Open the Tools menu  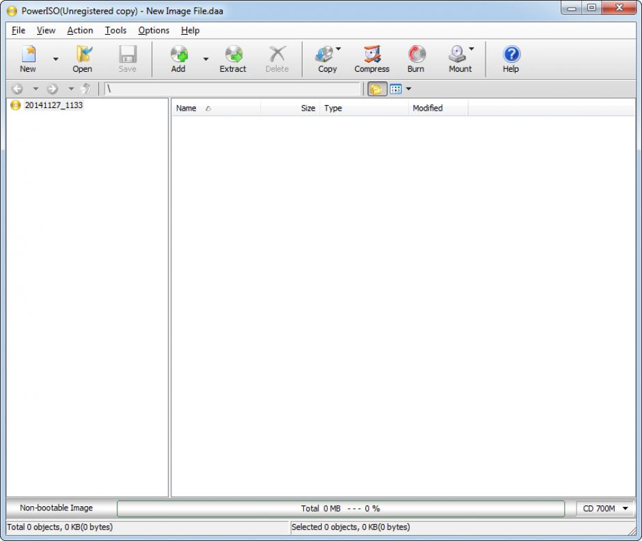pyautogui.click(x=115, y=30)
